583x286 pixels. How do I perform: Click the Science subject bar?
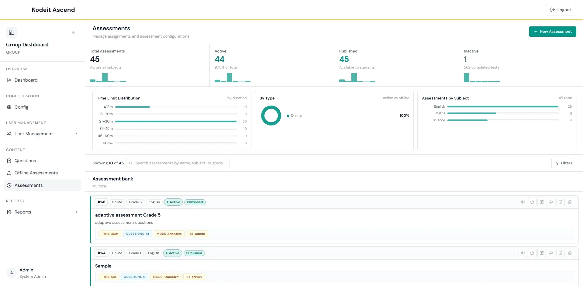click(503, 120)
